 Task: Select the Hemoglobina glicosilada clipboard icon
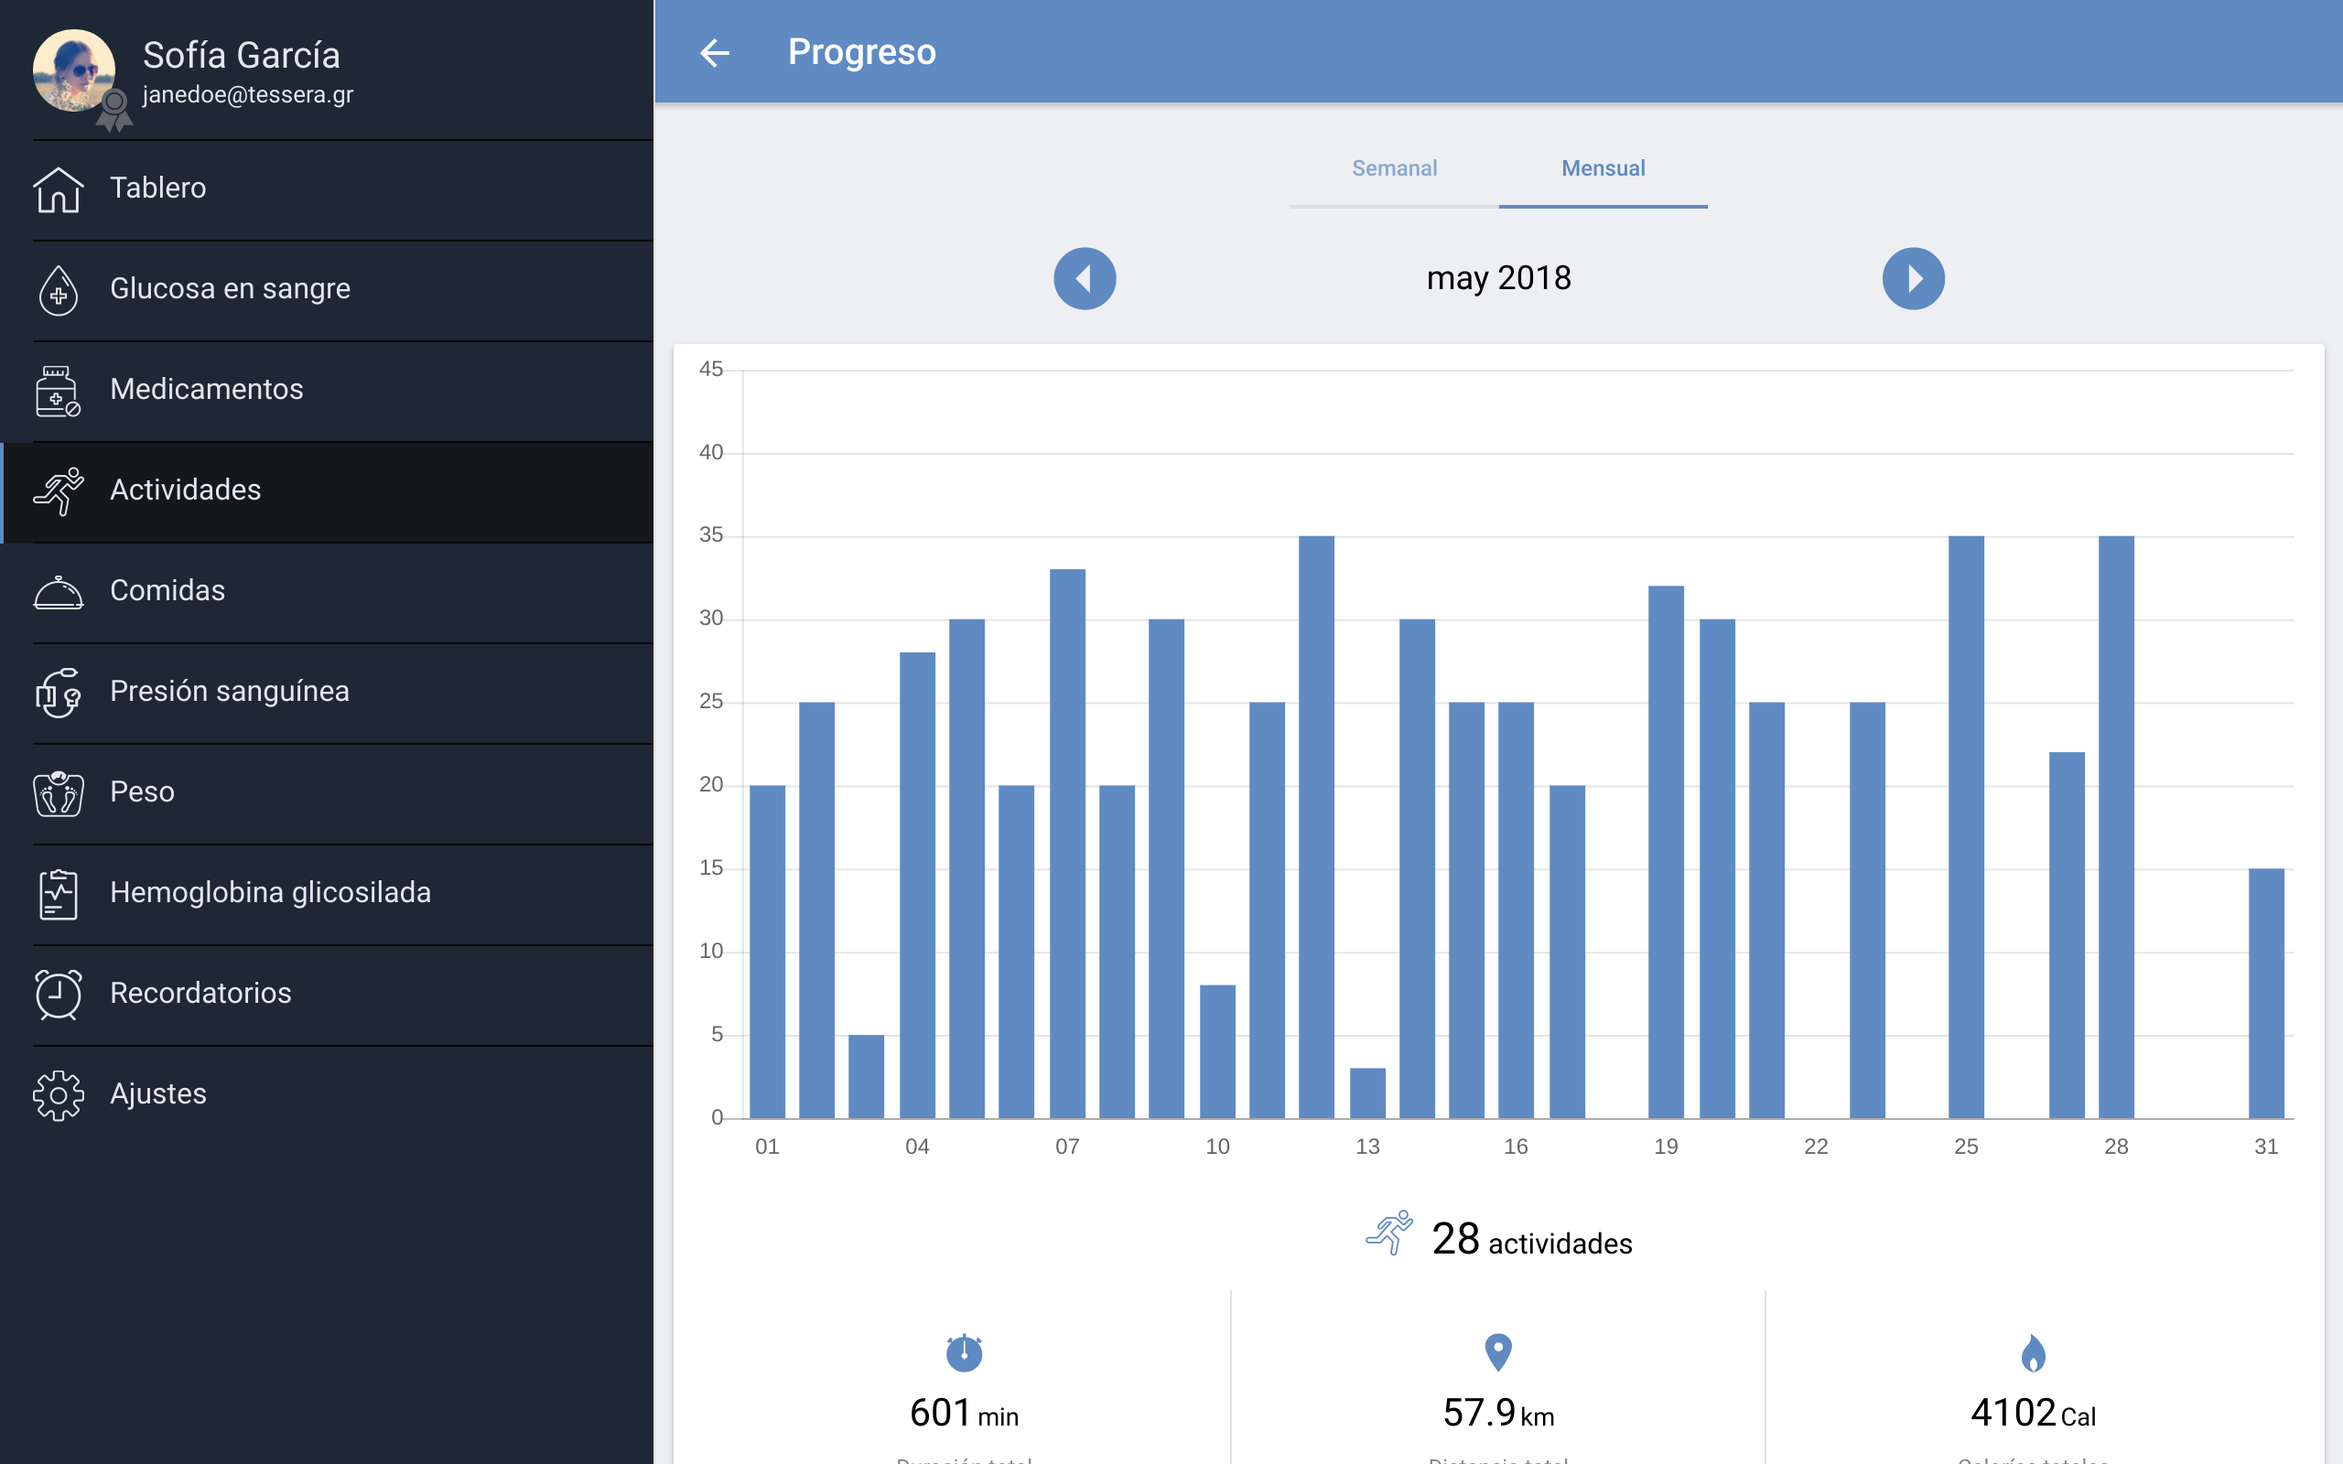coord(58,894)
